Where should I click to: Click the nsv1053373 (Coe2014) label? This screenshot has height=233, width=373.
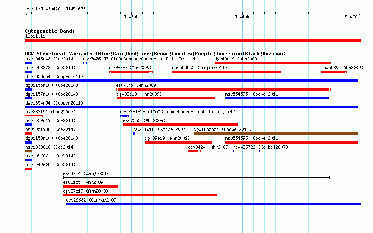tap(50, 68)
